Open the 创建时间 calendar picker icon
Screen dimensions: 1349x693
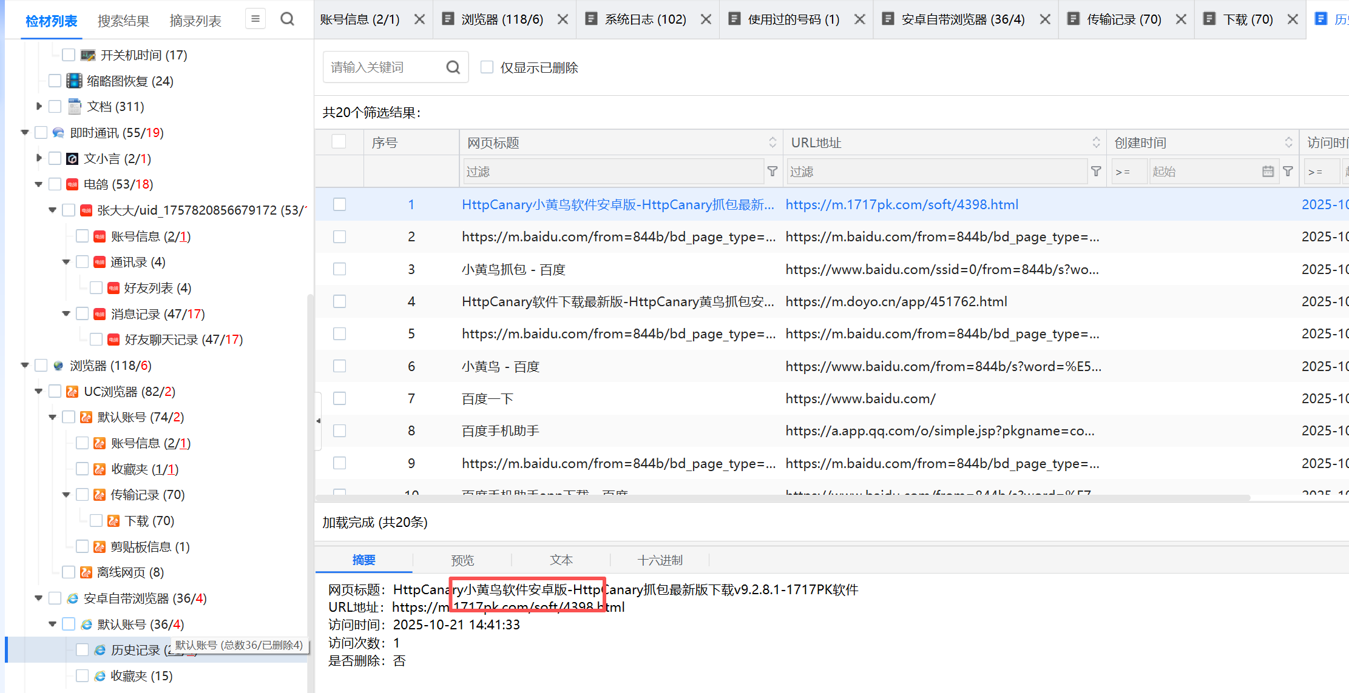[x=1268, y=172]
